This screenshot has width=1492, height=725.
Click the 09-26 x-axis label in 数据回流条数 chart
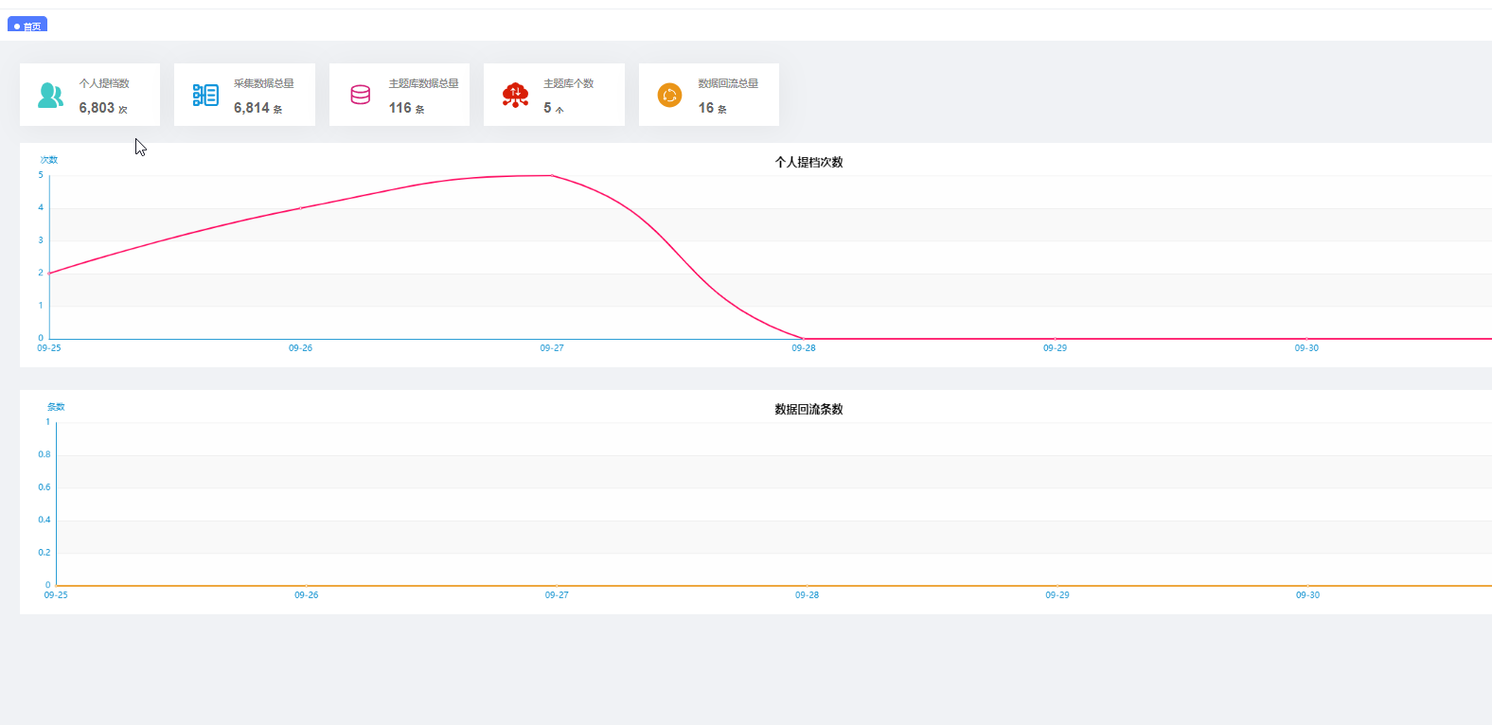point(306,595)
